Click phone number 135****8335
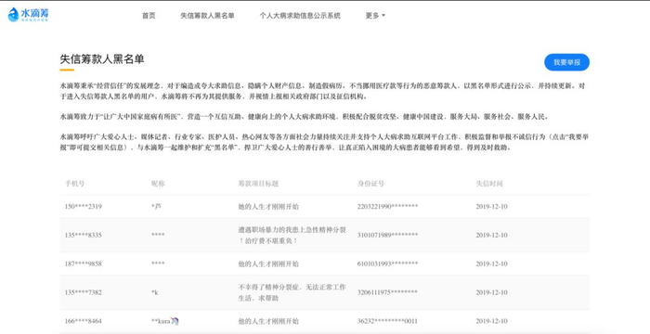Image resolution: width=650 pixels, height=334 pixels. [x=84, y=235]
